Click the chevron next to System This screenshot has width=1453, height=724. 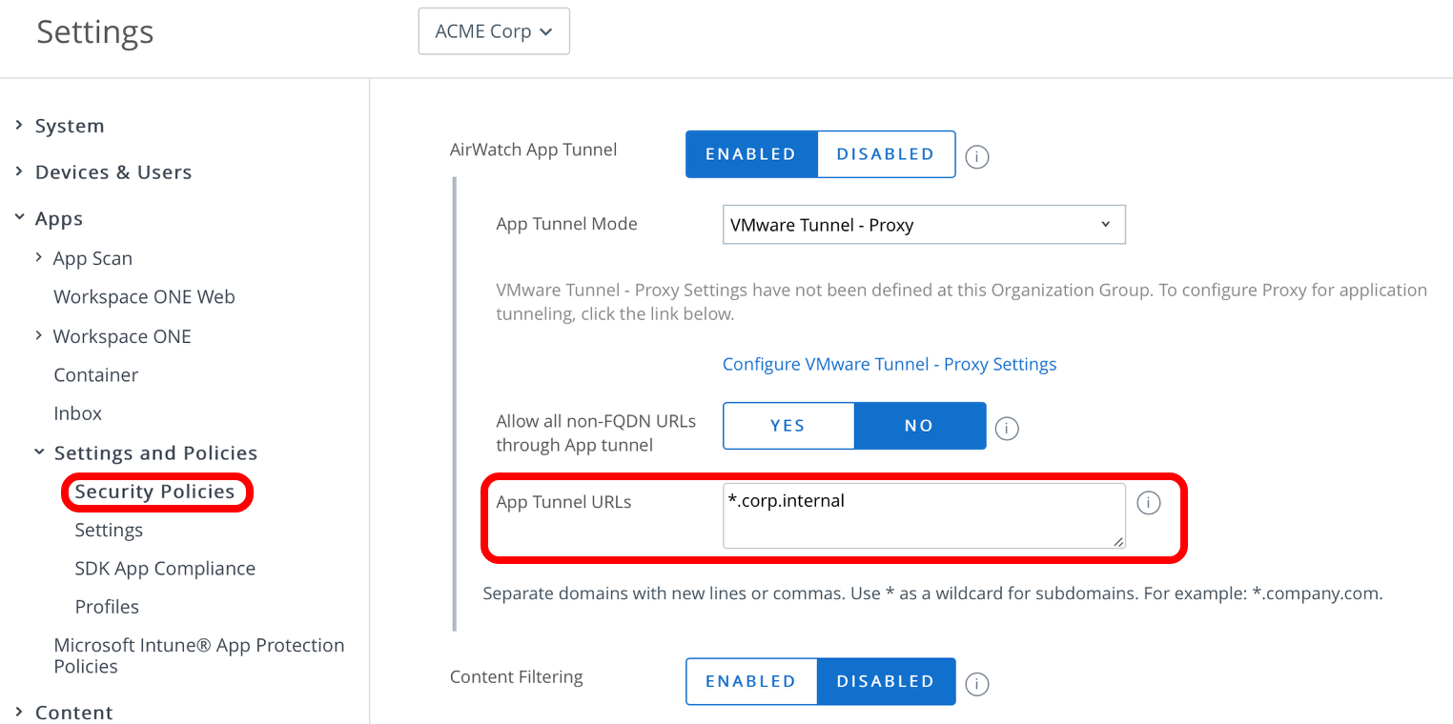(21, 125)
